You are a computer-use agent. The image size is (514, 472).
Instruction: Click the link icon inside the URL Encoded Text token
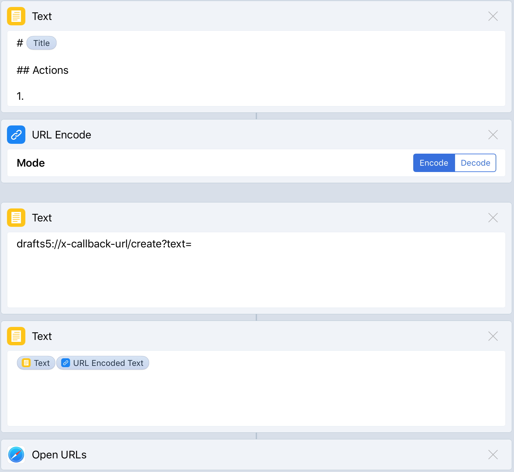click(x=66, y=363)
